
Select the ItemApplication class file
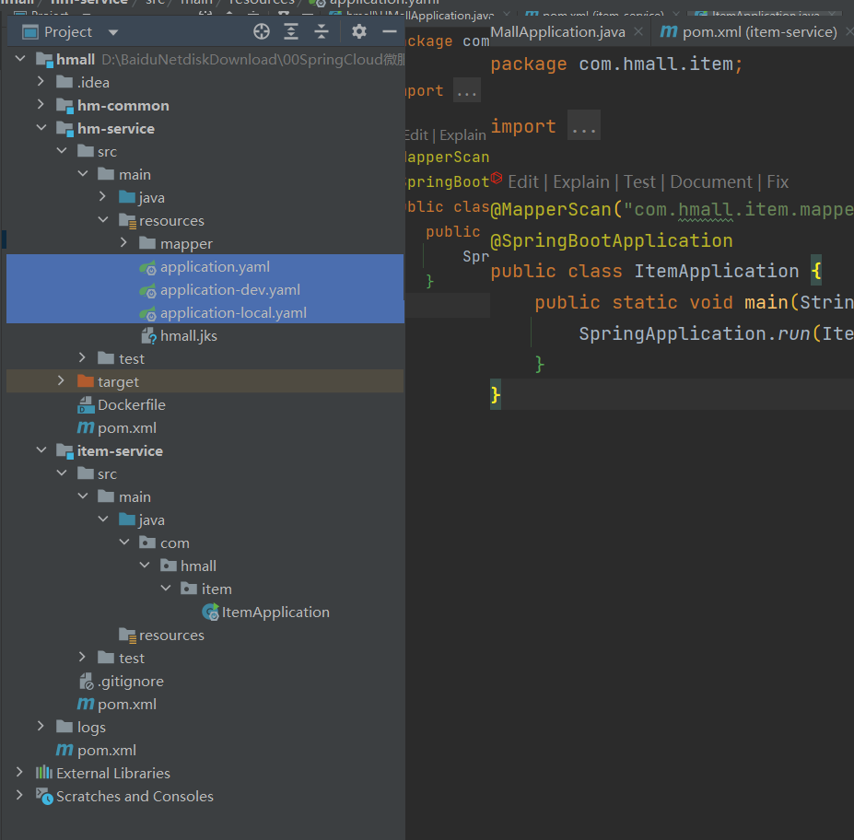pos(275,612)
